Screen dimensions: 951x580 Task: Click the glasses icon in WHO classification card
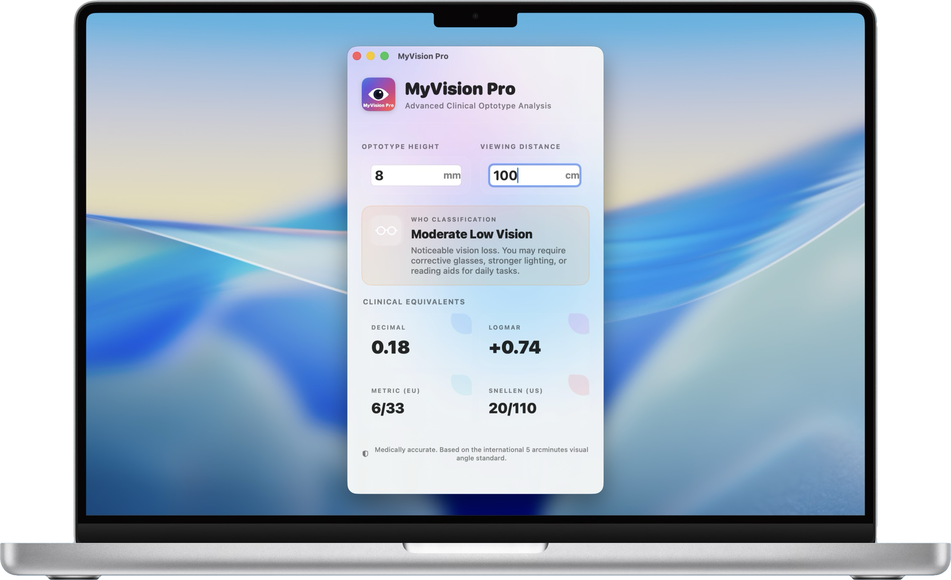tap(386, 230)
